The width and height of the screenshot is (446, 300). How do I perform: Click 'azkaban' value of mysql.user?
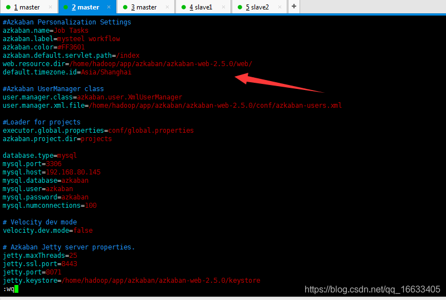tap(59, 189)
